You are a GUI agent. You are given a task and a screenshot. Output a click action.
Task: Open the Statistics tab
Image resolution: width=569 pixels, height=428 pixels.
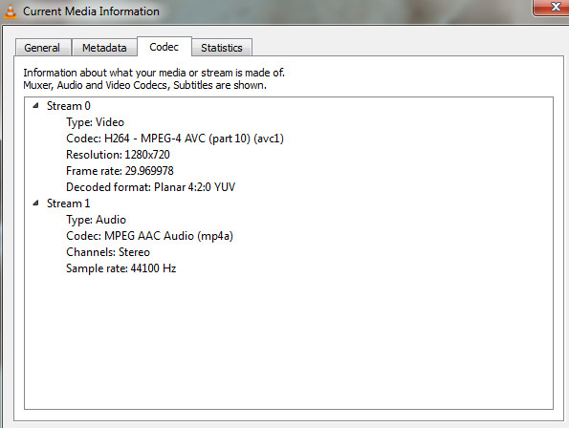[x=222, y=48]
